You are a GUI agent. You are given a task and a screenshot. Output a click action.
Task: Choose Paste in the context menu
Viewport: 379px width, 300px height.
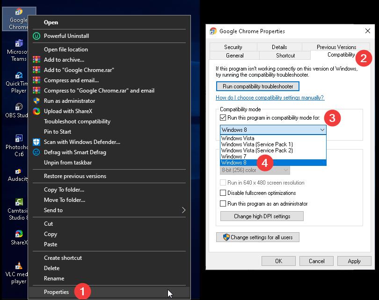(x=109, y=244)
